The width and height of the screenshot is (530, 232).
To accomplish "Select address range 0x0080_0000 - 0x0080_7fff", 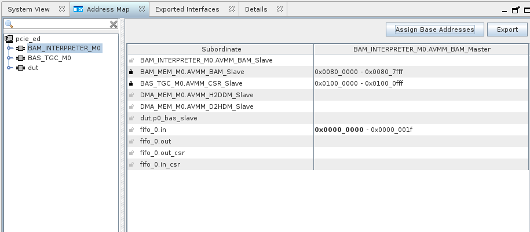I will pos(359,72).
